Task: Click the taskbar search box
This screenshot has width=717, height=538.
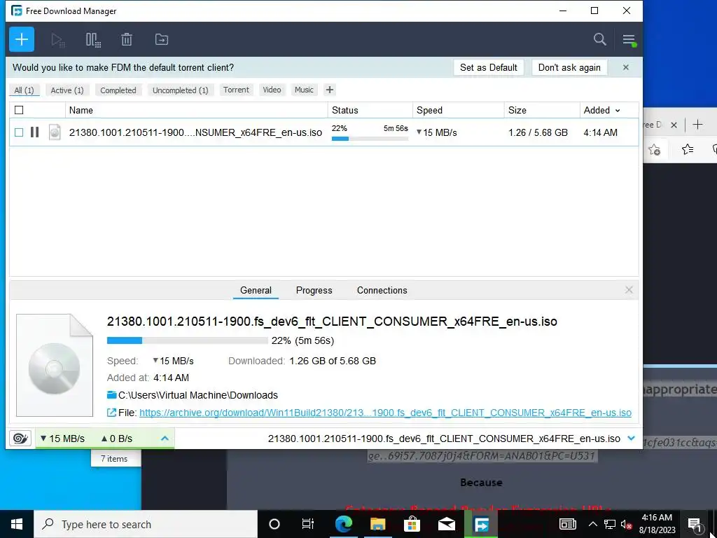Action: coord(146,524)
